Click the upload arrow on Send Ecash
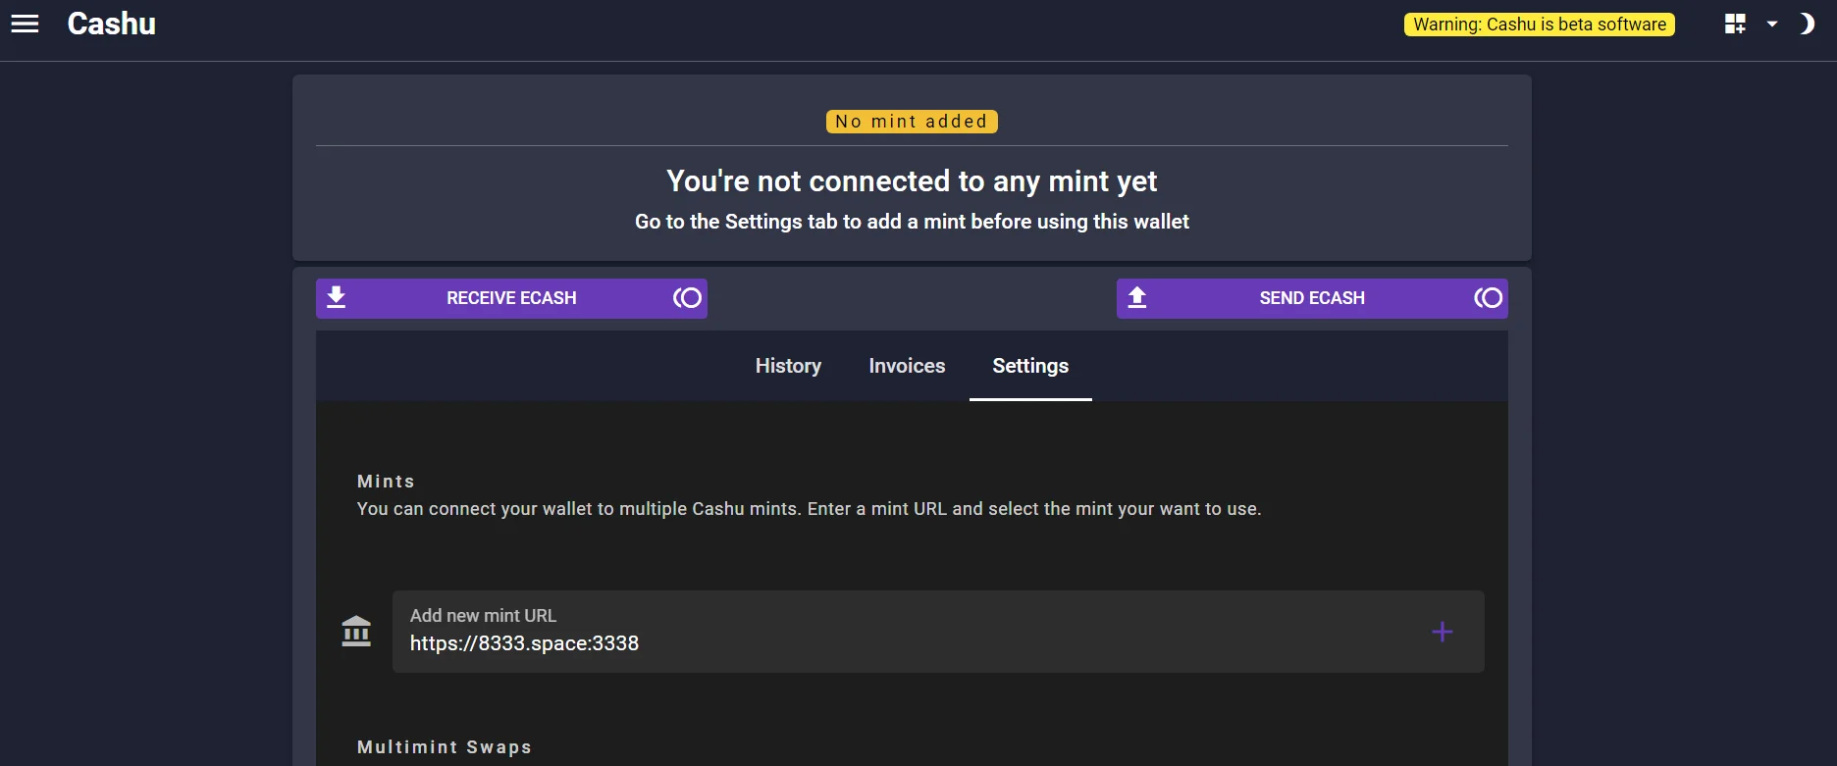Screen dimensions: 1837x766 tap(1137, 297)
